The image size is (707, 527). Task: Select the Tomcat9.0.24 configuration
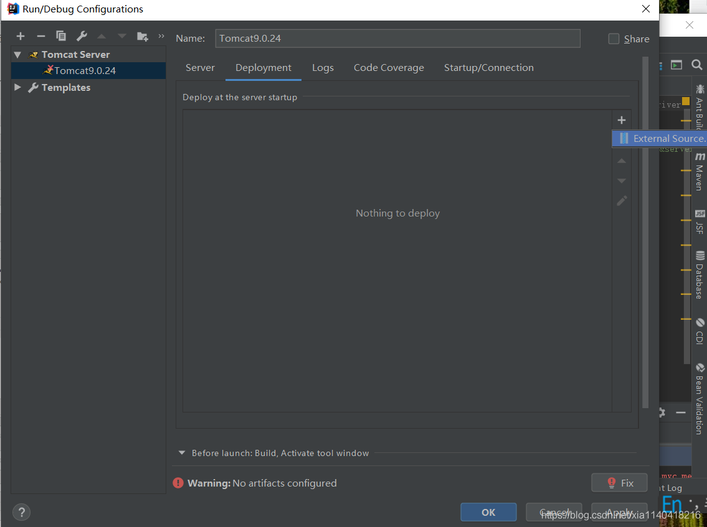click(x=88, y=71)
